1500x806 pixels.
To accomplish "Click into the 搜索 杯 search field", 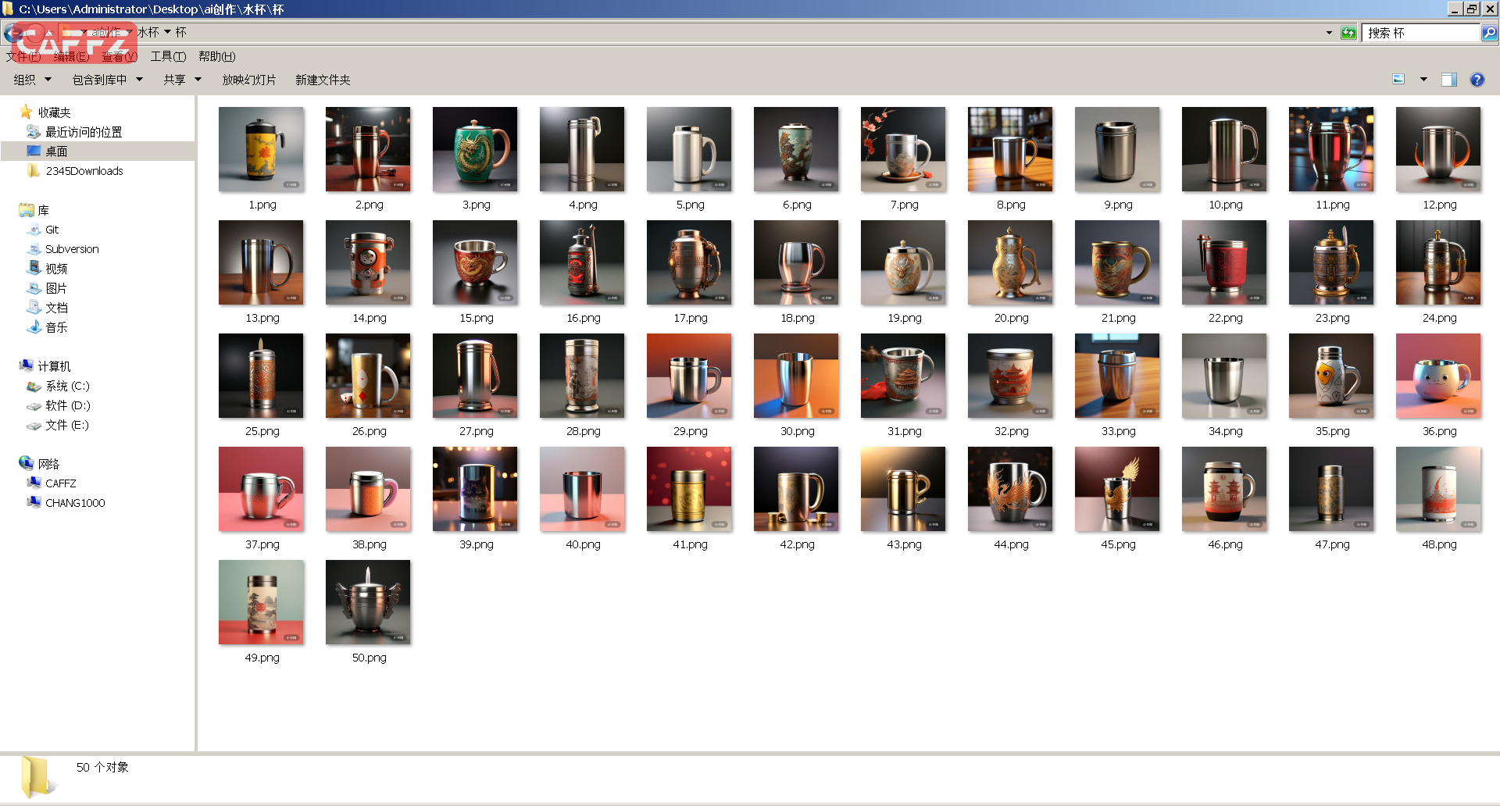I will [1420, 33].
